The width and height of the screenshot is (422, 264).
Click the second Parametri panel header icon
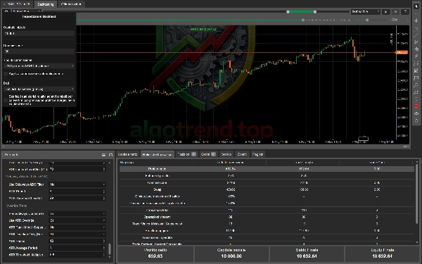(110, 155)
